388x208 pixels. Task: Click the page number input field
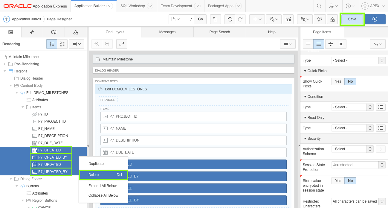tap(189, 19)
